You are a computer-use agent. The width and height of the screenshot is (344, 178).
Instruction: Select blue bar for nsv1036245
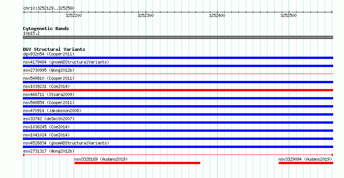tap(178, 131)
